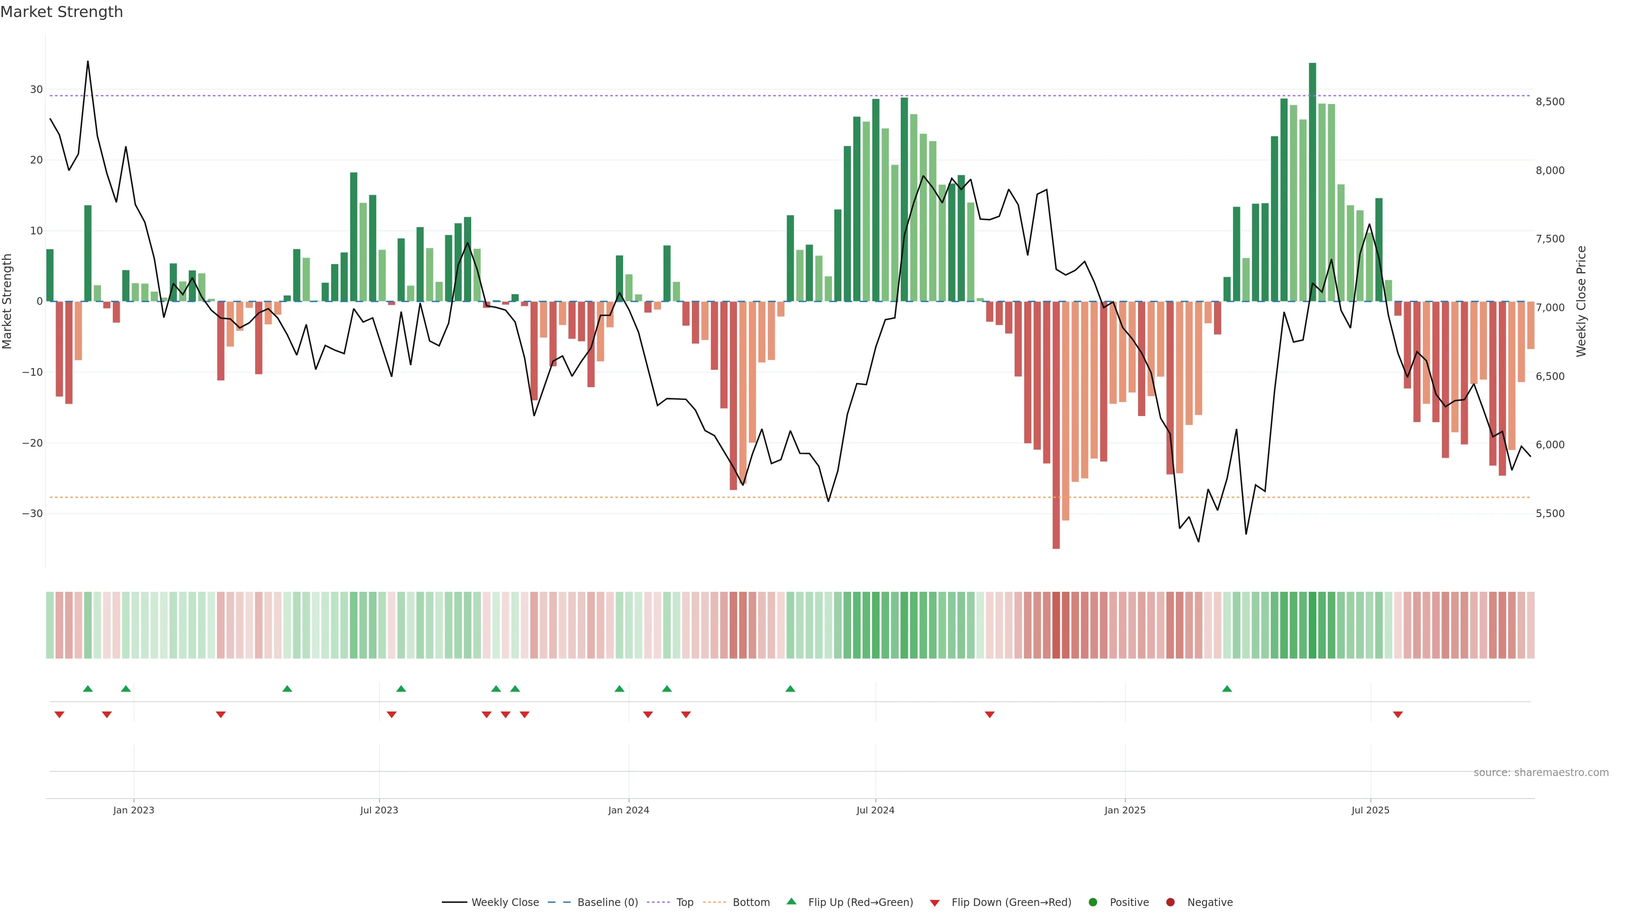The image size is (1630, 917).
Task: Click the rightmost red Flip Down triangle marker
Action: (x=1398, y=714)
